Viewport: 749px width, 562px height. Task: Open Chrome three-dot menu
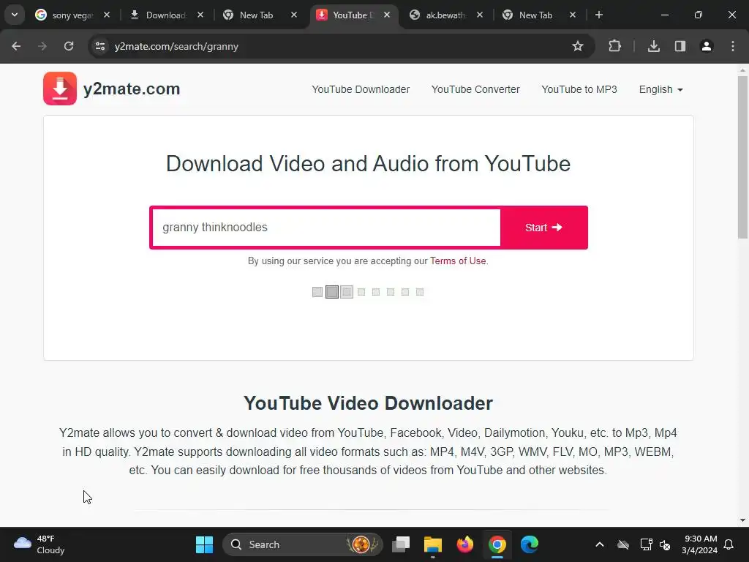(x=733, y=46)
